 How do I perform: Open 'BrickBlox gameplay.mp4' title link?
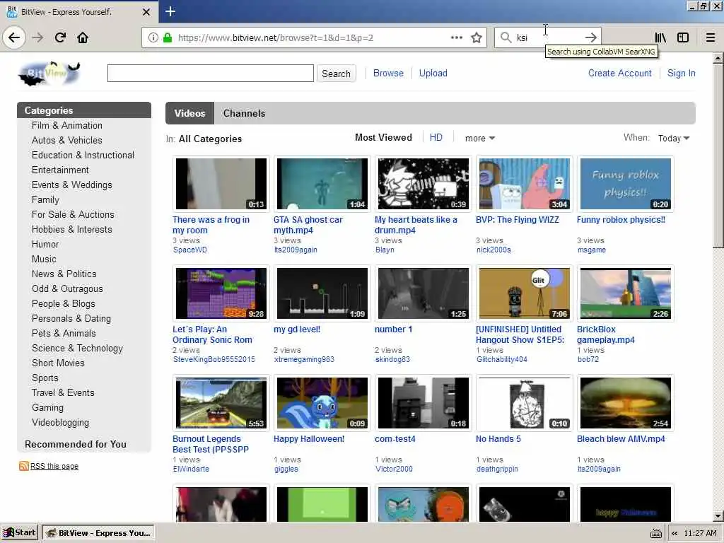pos(606,334)
